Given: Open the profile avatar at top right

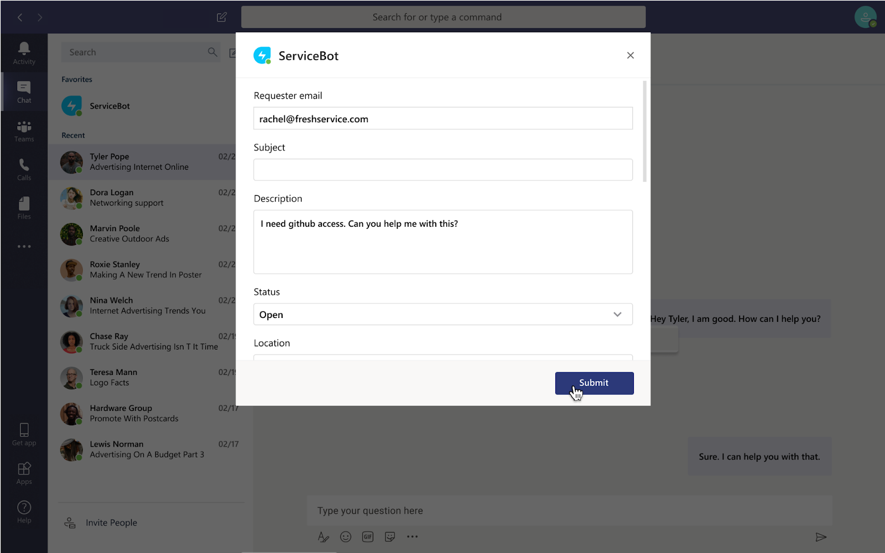Looking at the screenshot, I should click(x=865, y=17).
